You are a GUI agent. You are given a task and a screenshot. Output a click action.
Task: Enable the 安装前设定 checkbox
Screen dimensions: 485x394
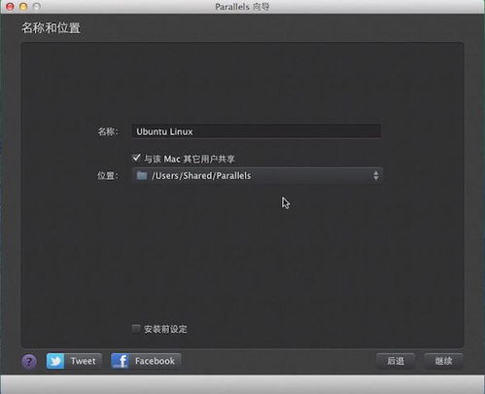pos(136,329)
